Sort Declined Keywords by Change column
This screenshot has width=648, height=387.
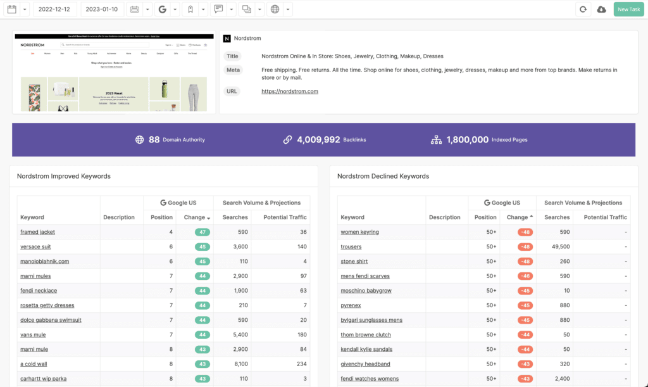(520, 217)
